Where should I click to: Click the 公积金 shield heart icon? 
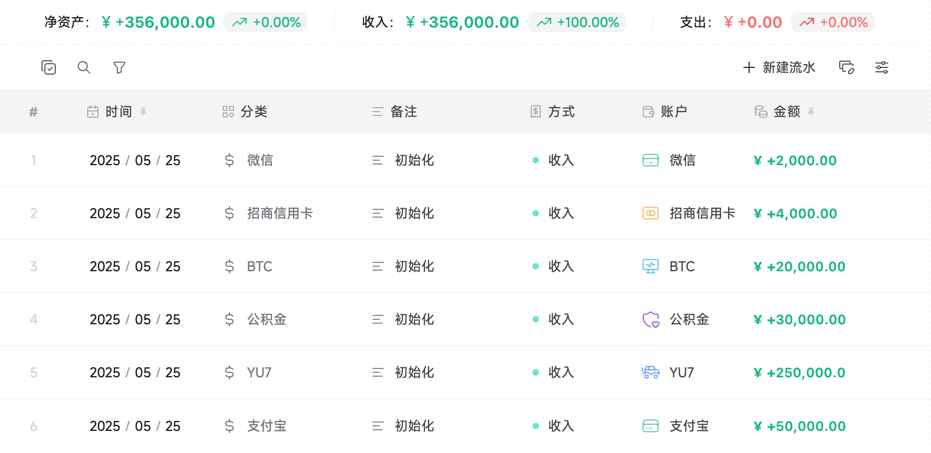(651, 319)
